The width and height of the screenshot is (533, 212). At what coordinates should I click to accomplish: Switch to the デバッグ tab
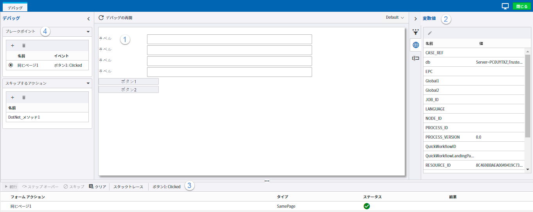(x=15, y=7)
